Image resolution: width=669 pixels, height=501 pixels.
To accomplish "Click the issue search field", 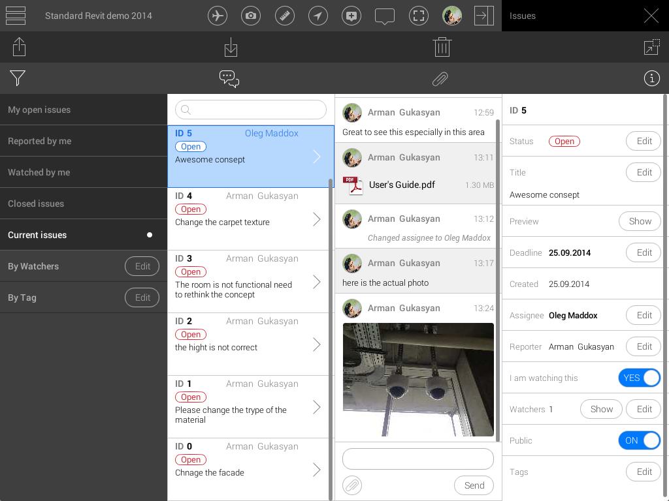I will (251, 110).
